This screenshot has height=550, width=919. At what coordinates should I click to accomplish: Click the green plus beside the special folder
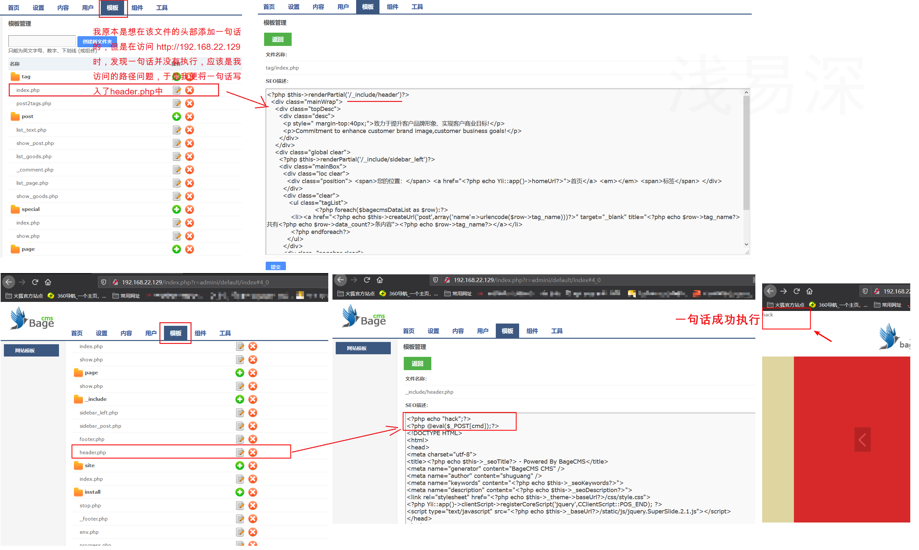(x=177, y=209)
